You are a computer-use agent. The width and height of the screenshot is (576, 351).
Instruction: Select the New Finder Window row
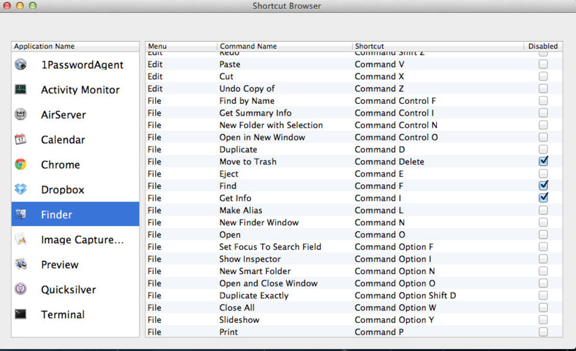pyautogui.click(x=259, y=222)
